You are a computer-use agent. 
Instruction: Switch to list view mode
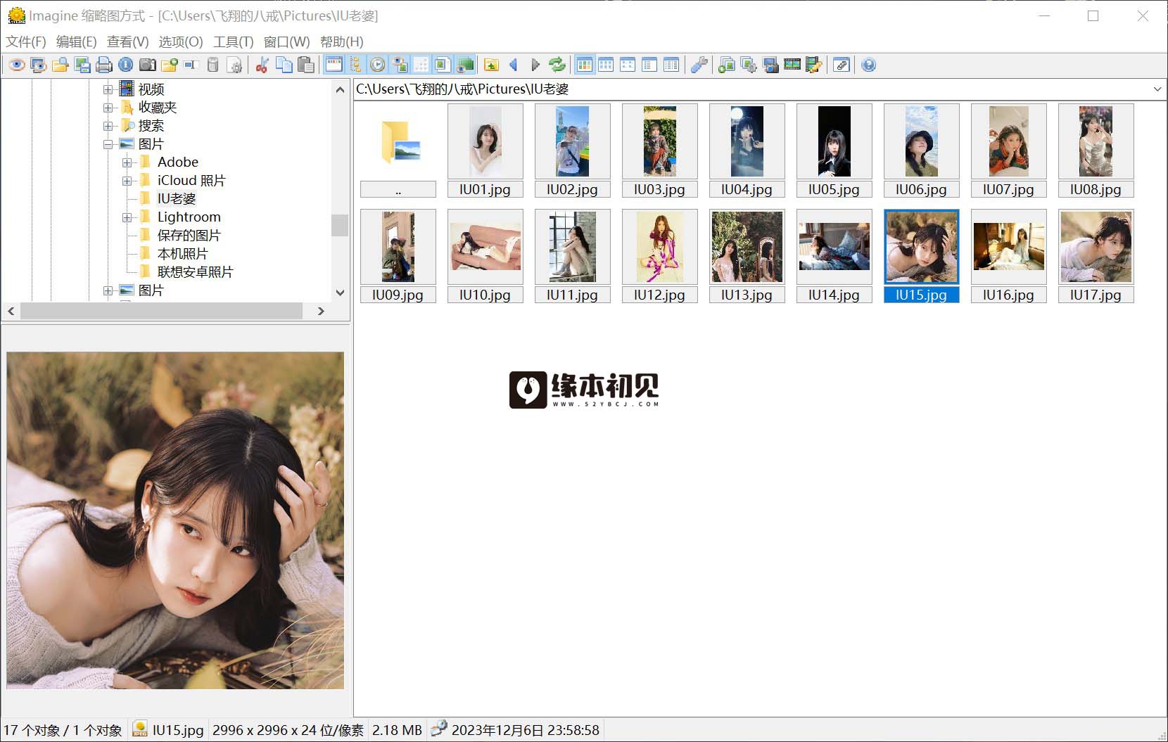pos(649,65)
